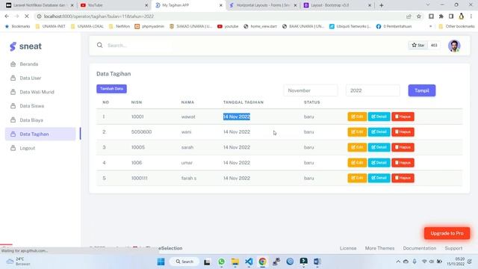Open the License footer link

pos(348,248)
